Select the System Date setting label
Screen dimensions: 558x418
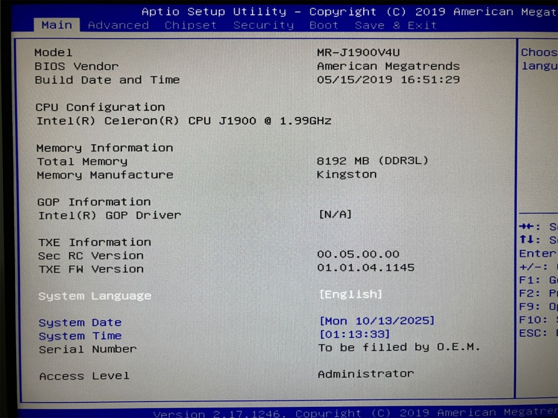(80, 323)
